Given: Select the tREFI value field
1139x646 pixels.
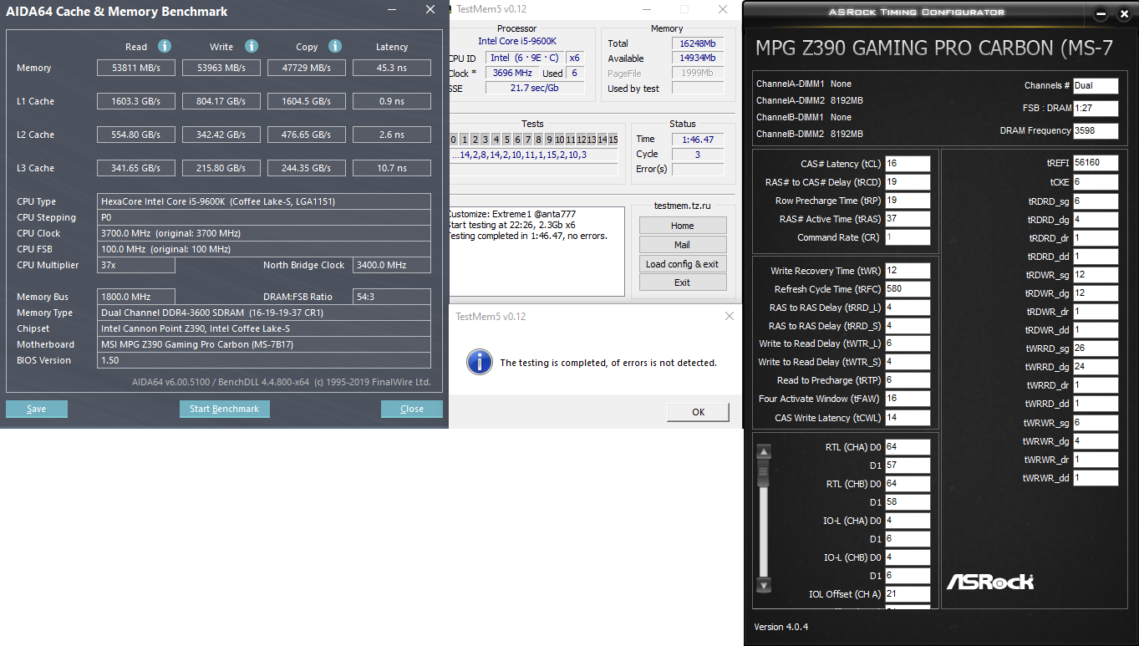Looking at the screenshot, I should (1096, 163).
